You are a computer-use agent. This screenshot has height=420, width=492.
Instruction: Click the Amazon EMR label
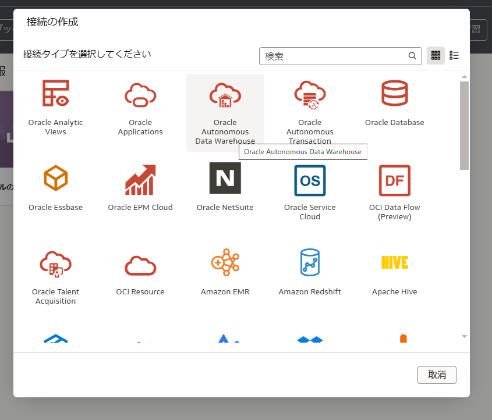(x=225, y=292)
